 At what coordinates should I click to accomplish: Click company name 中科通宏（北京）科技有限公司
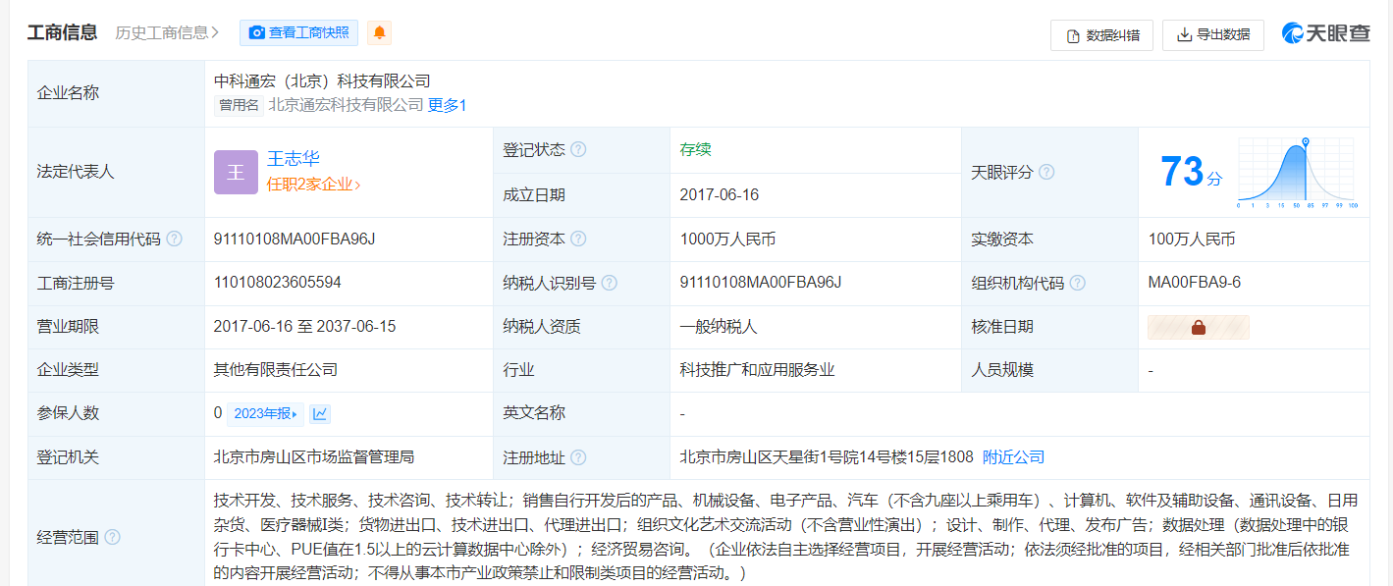click(x=323, y=81)
